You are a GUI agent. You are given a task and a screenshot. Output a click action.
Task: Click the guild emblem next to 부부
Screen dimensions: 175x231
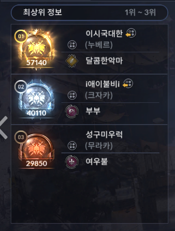(72, 111)
